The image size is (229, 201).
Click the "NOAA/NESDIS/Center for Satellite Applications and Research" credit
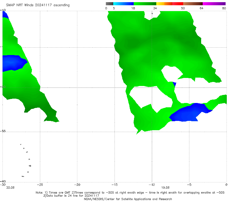128,199
